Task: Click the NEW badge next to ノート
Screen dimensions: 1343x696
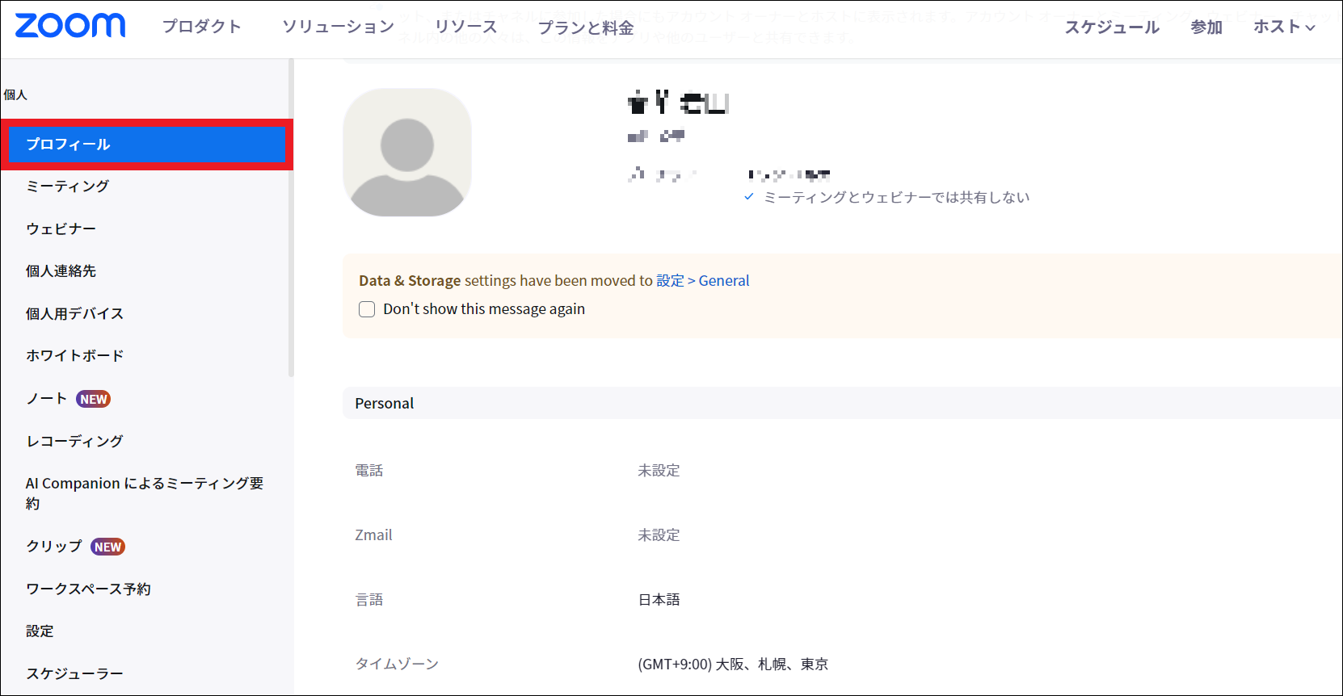Action: click(x=94, y=399)
